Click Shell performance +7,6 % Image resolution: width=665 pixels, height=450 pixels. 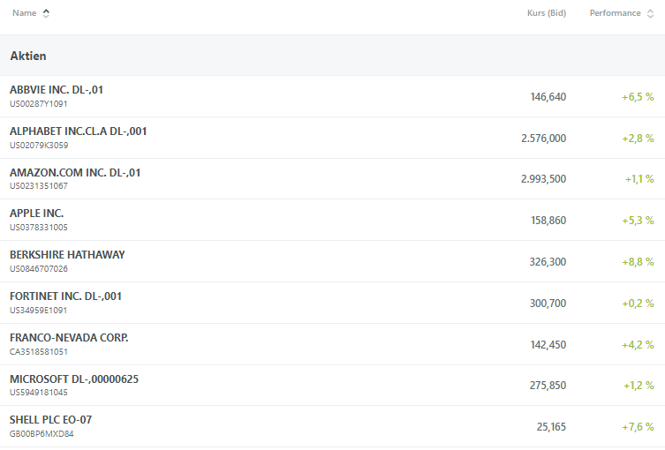click(638, 427)
